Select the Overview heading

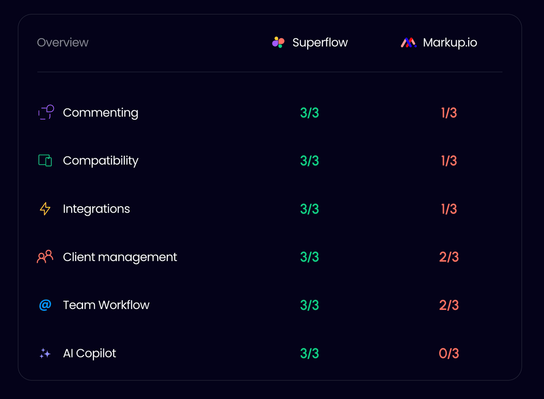[63, 43]
